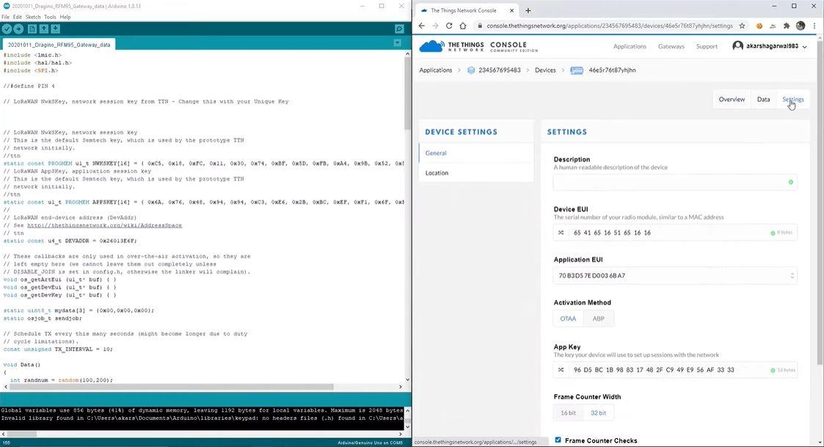824x447 pixels.
Task: Open the Extensions puzzle-piece menu
Action: tap(787, 26)
